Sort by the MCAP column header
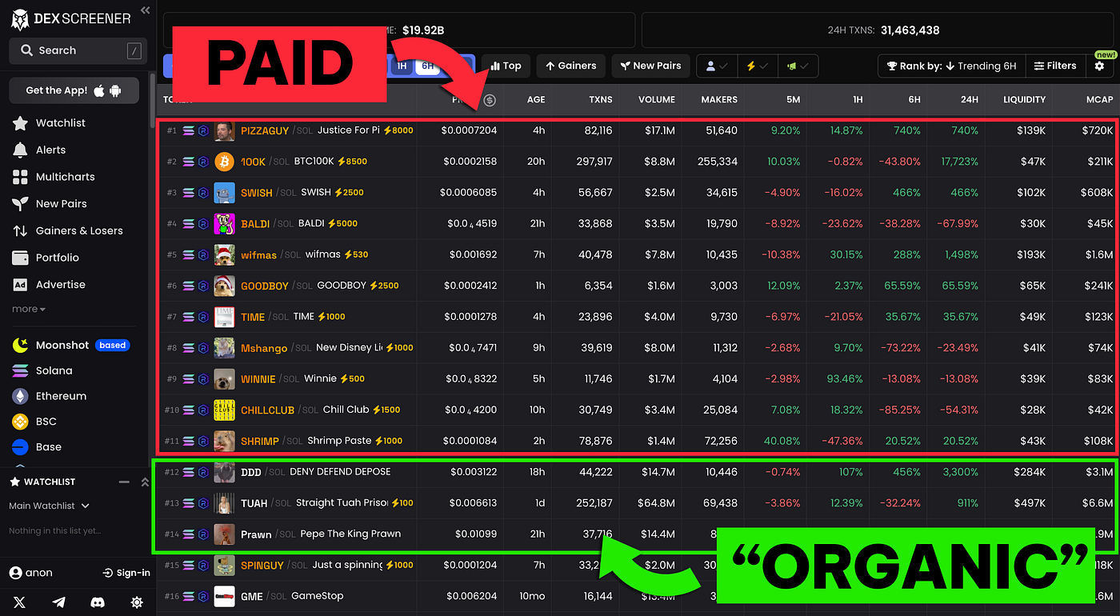This screenshot has width=1120, height=616. (1099, 100)
